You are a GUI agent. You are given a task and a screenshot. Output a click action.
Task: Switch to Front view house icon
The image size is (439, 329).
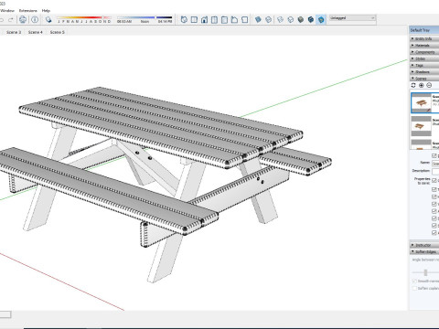click(x=204, y=20)
